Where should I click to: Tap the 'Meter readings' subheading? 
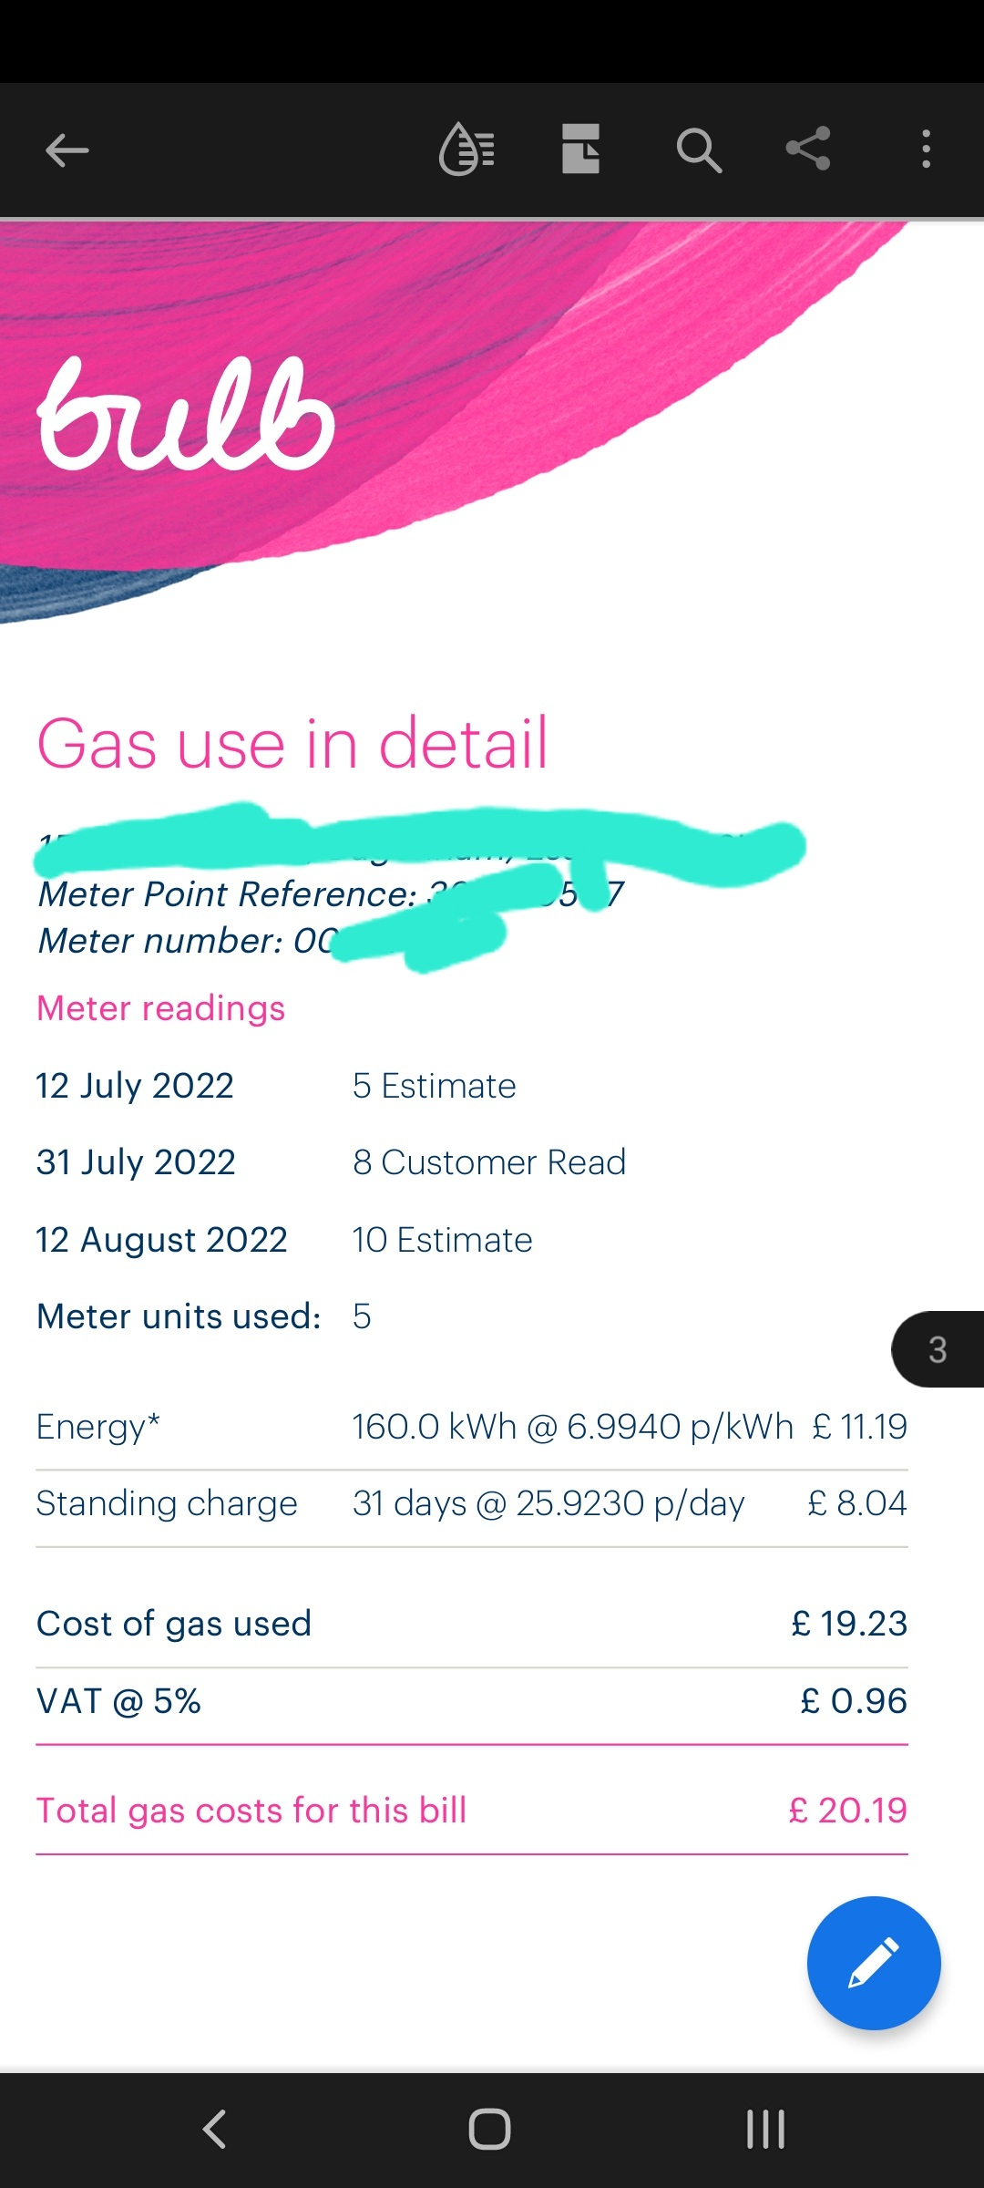[x=160, y=1008]
